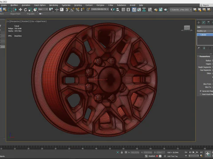Open the Curve Editor icon
This screenshot has height=159, width=213.
139,10
